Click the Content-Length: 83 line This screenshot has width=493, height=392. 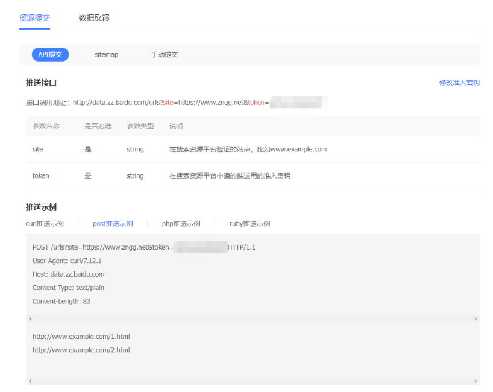pyautogui.click(x=61, y=302)
